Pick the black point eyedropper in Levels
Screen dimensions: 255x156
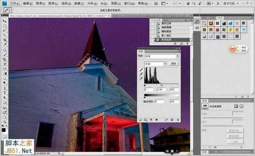coord(141,70)
